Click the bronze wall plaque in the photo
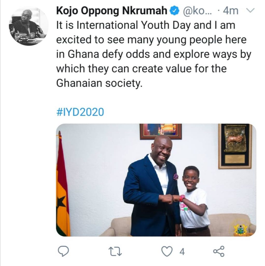The width and height of the screenshot is (265, 266). [235, 145]
